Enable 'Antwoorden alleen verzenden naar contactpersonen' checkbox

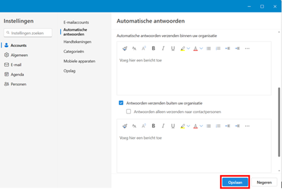[x=129, y=112]
